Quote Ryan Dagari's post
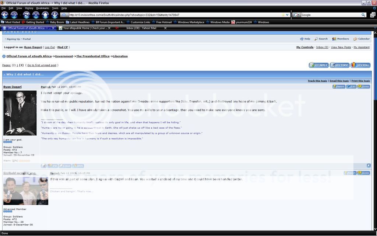Viewport: 377px width, 236px height. [364, 87]
